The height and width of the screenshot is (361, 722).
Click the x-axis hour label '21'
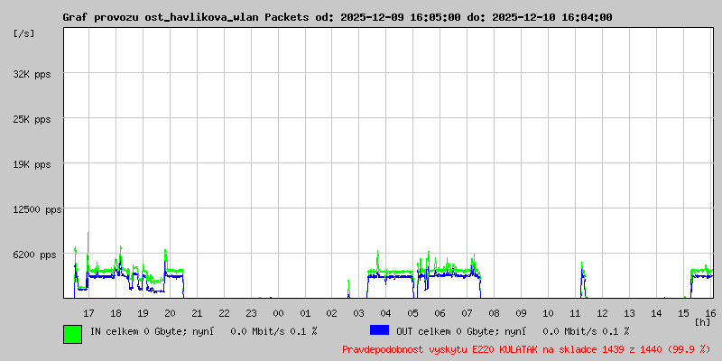point(197,313)
